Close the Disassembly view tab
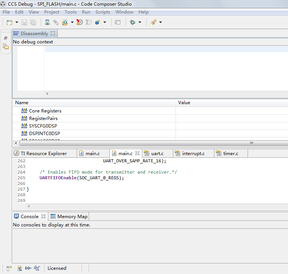Image resolution: width=288 pixels, height=274 pixels. click(53, 33)
